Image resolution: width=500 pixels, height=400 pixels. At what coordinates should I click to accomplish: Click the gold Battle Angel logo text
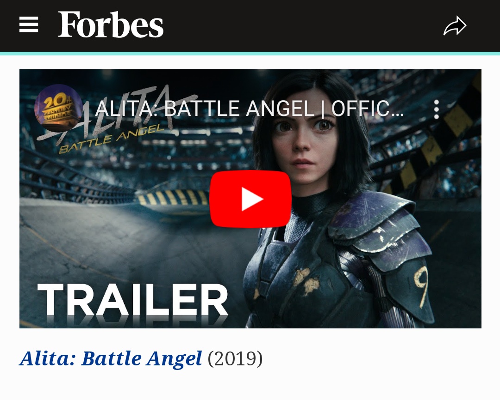111,139
